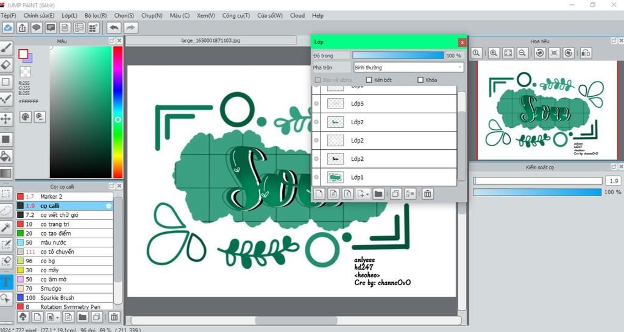Undock the Hoa tiêu panel
Screen dimensions: 624x332
[614, 41]
